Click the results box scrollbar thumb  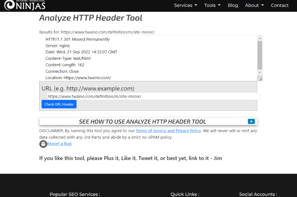[x=260, y=55]
